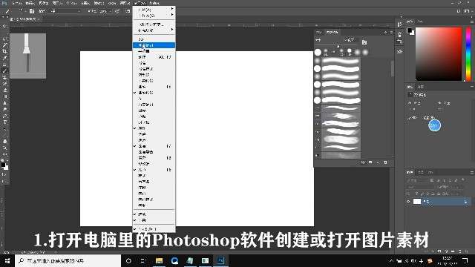Uncheck the checked menu item with F7 shortcut
The height and width of the screenshot is (267, 475).
pyautogui.click(x=154, y=146)
